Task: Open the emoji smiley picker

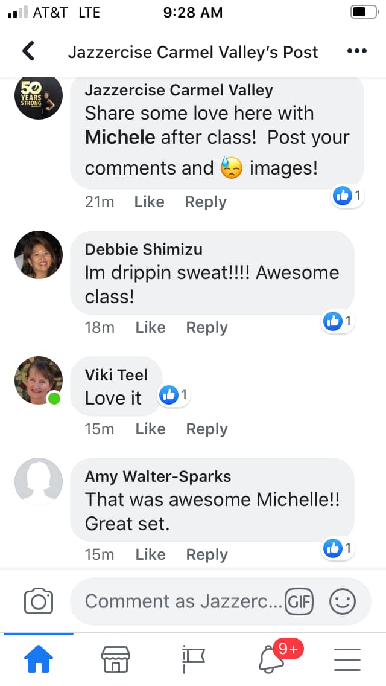Action: (x=343, y=601)
